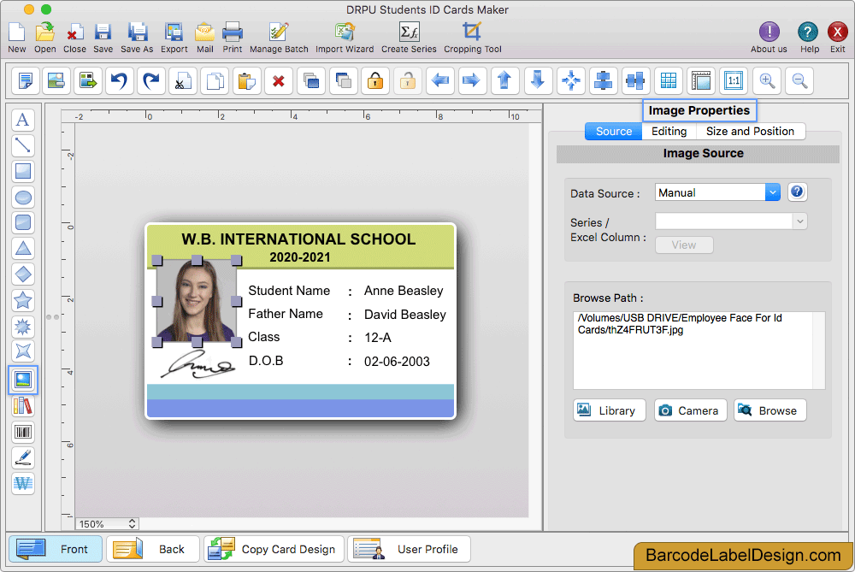Select the Text tool

click(23, 120)
